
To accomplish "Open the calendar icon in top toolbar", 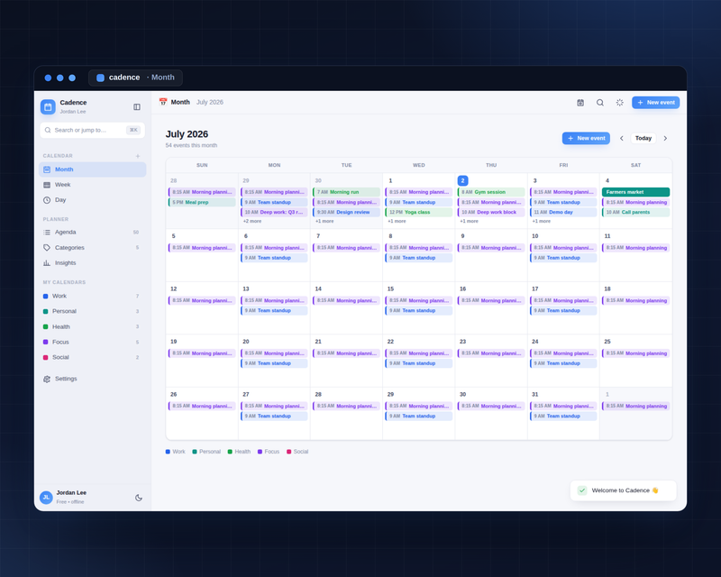I will pyautogui.click(x=580, y=103).
